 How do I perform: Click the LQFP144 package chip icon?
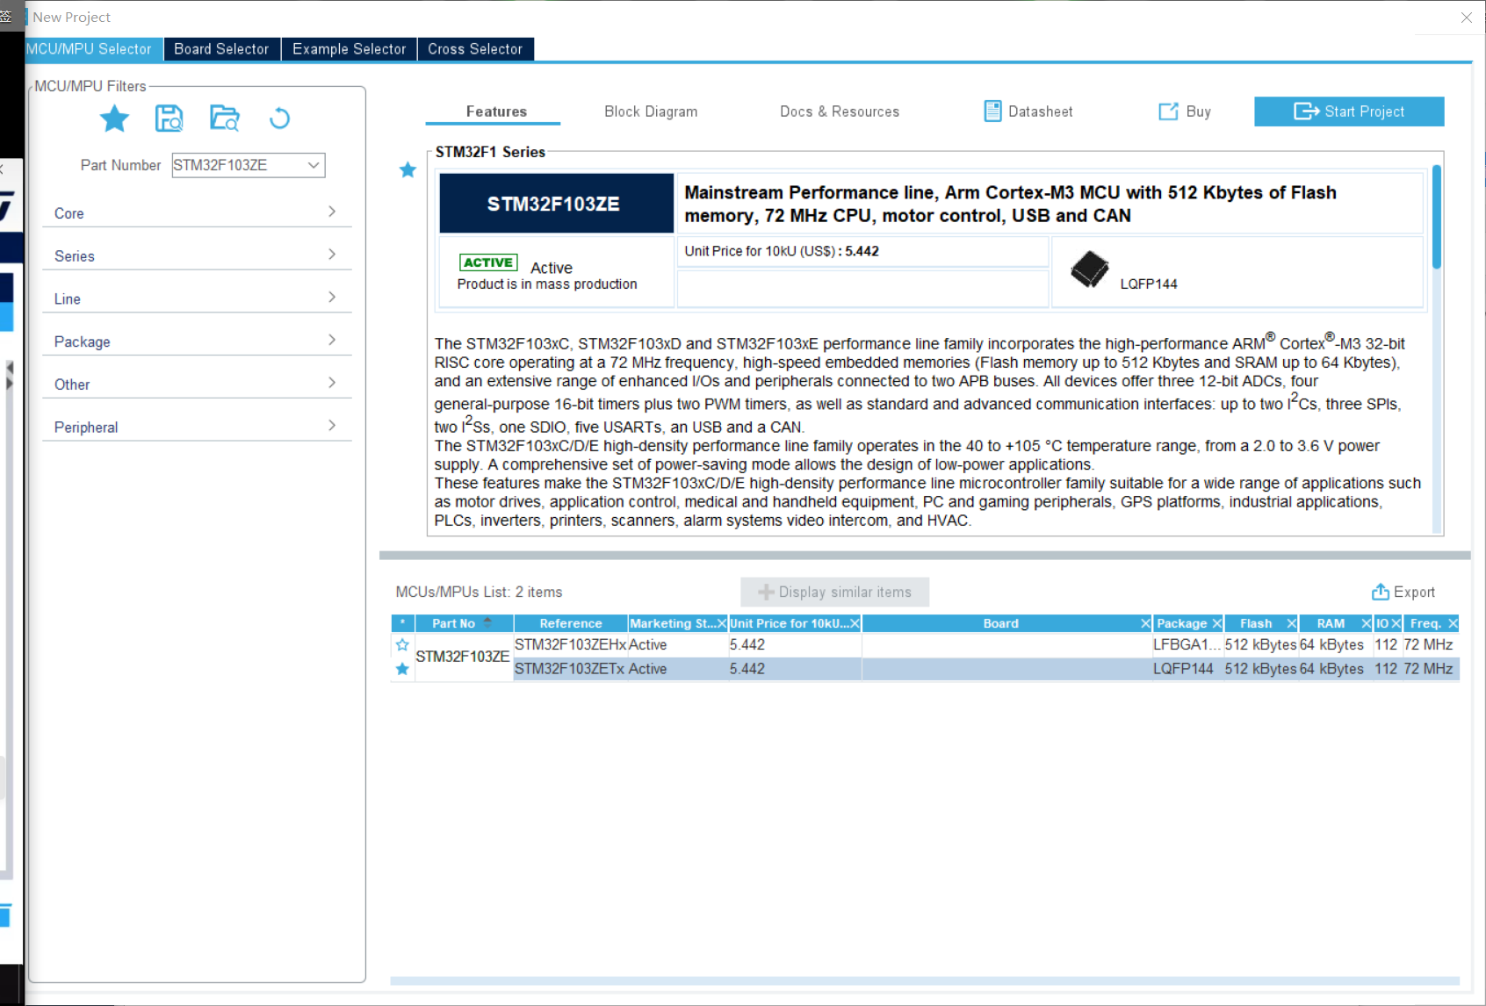(x=1089, y=269)
